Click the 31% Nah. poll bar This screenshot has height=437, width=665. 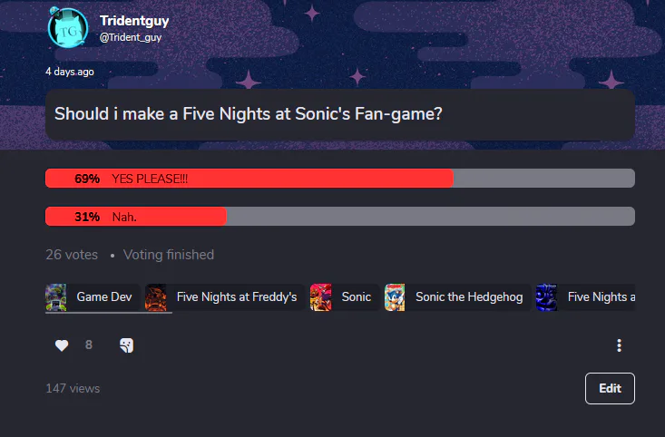point(135,217)
